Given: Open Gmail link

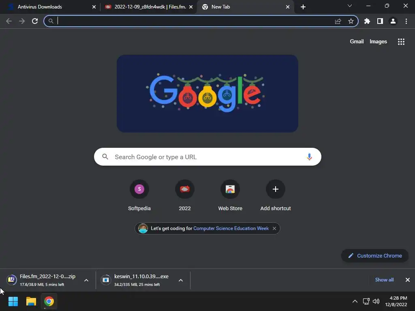Looking at the screenshot, I should pyautogui.click(x=357, y=42).
